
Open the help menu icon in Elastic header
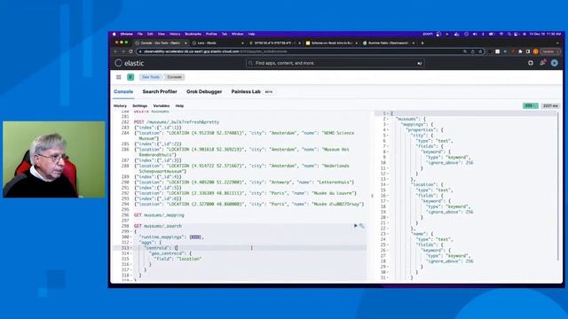point(531,63)
